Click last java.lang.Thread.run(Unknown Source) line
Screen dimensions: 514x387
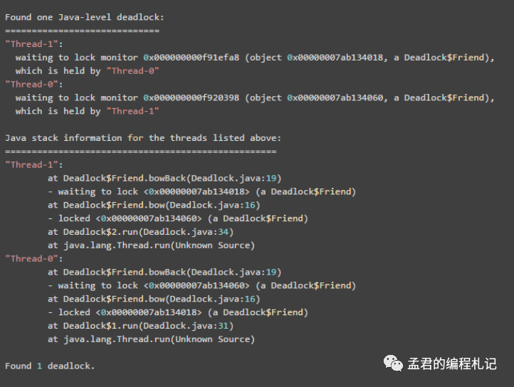click(x=151, y=339)
